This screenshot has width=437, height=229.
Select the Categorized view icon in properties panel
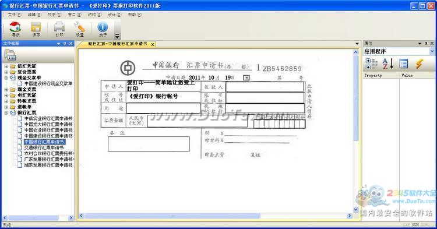pyautogui.click(x=371, y=64)
